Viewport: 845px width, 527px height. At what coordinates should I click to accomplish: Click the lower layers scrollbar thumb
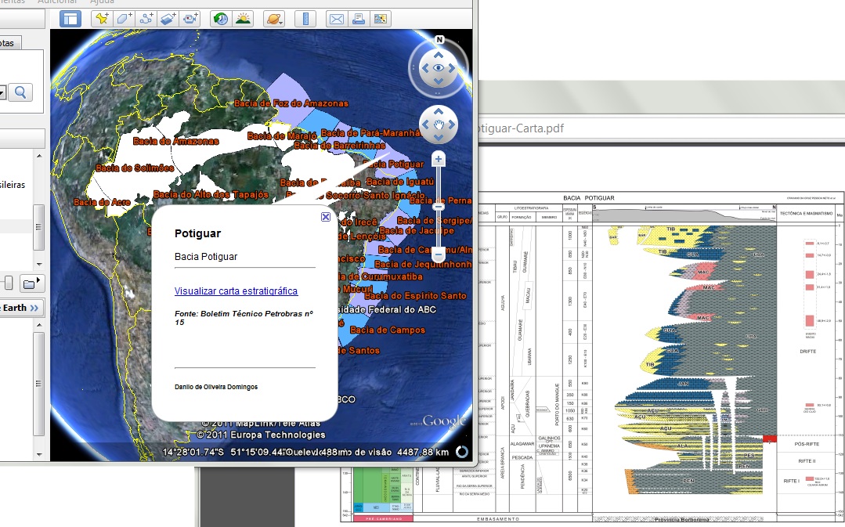click(x=39, y=384)
